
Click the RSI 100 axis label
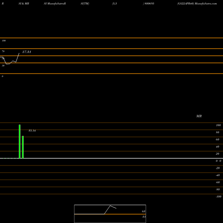click(x=4, y=41)
